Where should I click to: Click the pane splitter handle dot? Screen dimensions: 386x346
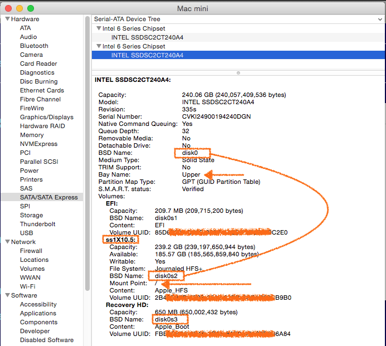click(x=238, y=72)
